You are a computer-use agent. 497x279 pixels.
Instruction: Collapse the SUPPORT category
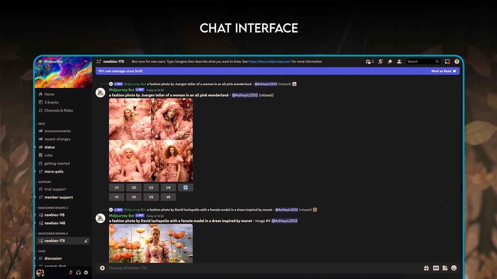coord(43,182)
